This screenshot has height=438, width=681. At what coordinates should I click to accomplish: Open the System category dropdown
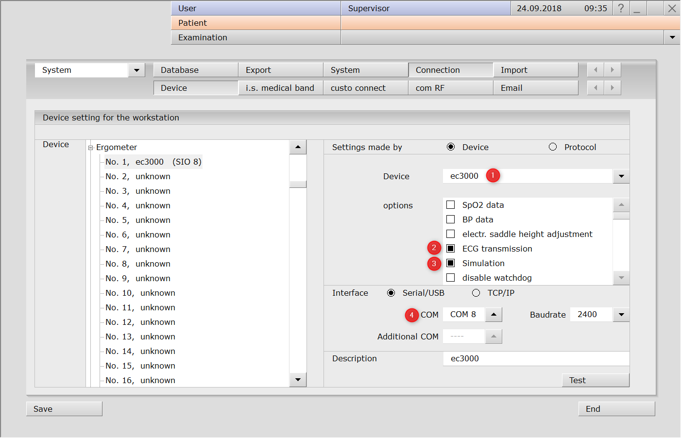point(136,70)
